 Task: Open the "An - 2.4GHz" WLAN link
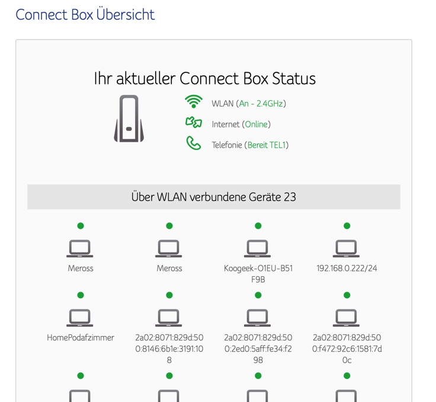point(261,103)
